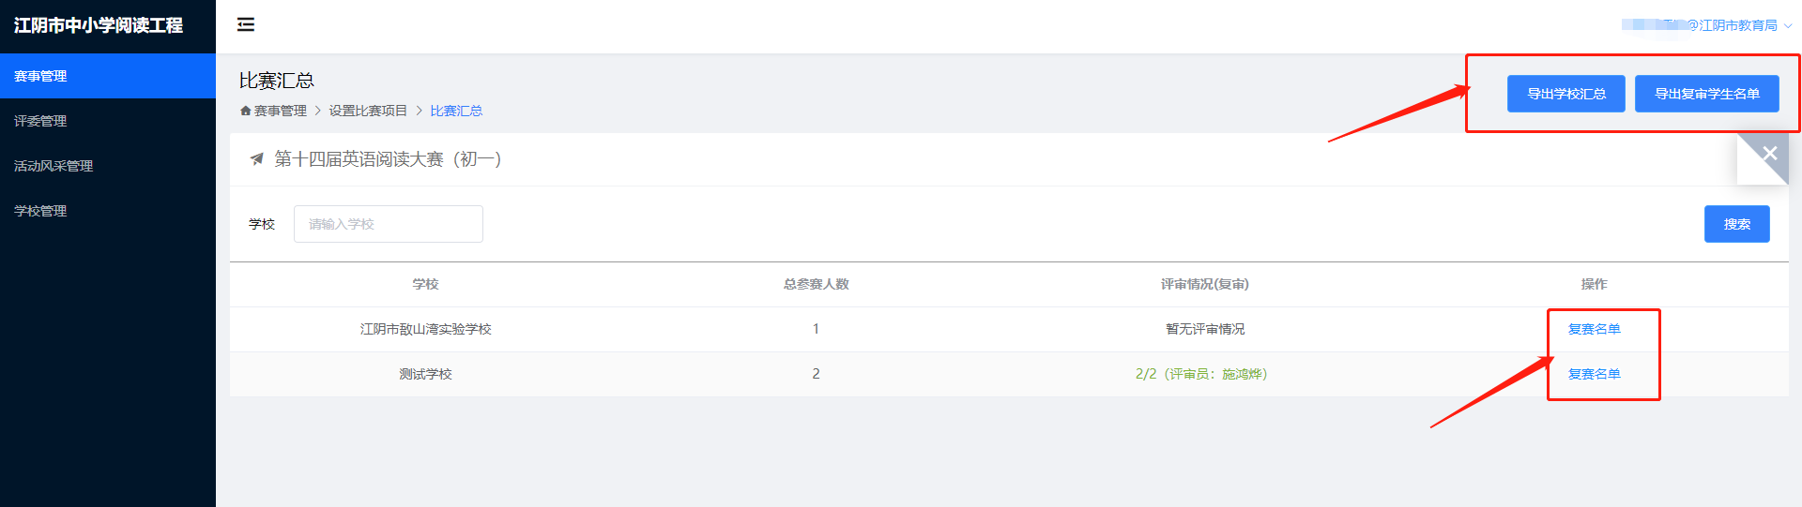Screen dimensions: 1802x507
Task: Open 复赛名单 for 测试学校
Action: coord(1594,374)
